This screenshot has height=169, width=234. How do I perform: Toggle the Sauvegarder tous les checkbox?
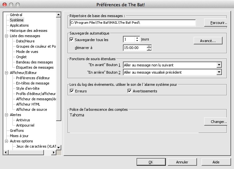point(72,40)
